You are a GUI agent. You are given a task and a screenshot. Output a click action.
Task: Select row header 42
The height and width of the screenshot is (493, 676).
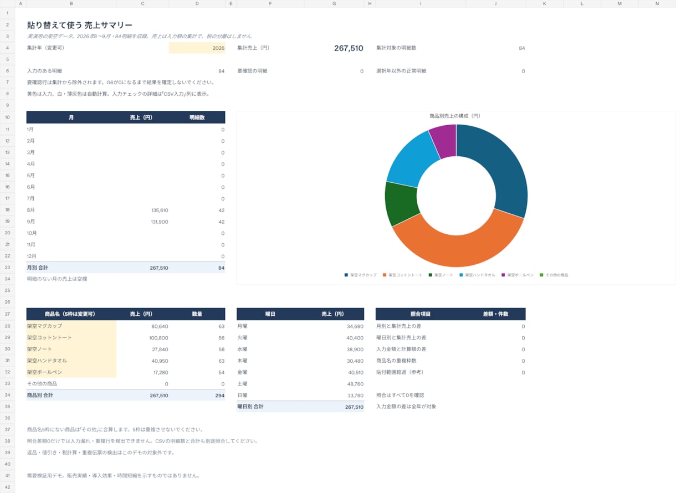[x=7, y=487]
